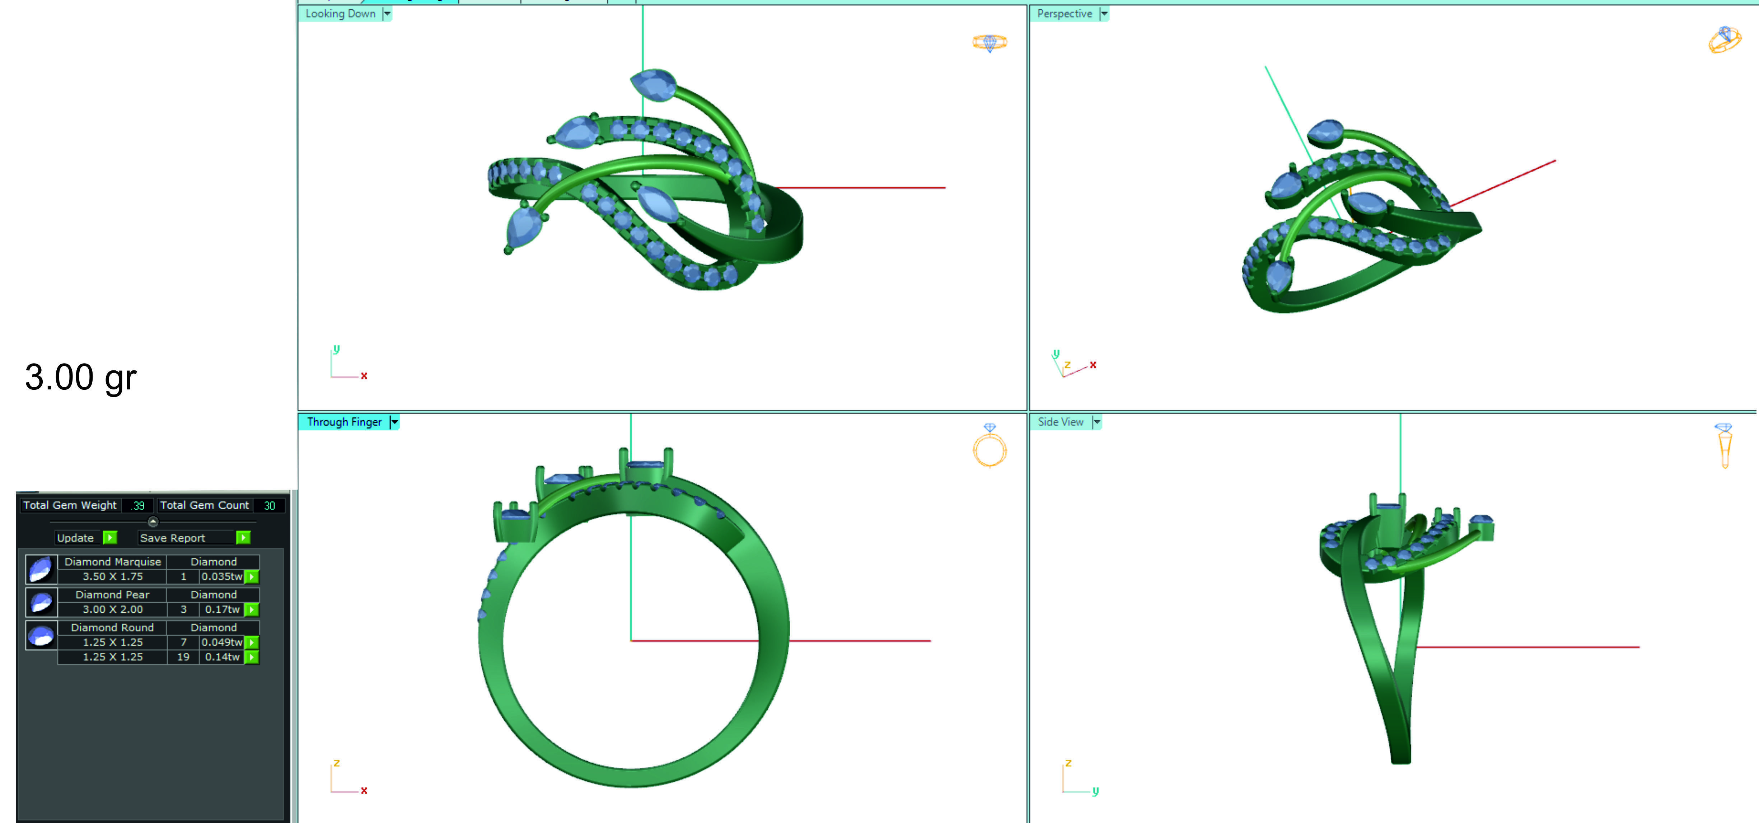This screenshot has width=1759, height=823.
Task: Select the Diamond Marquise gem thumbnail
Action: coord(41,569)
